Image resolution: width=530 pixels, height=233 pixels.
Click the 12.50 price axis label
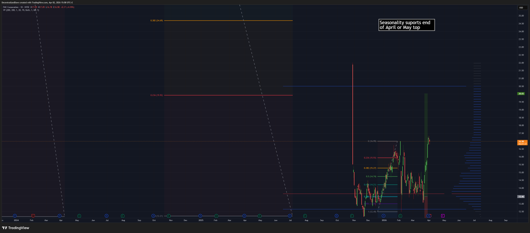point(521,212)
